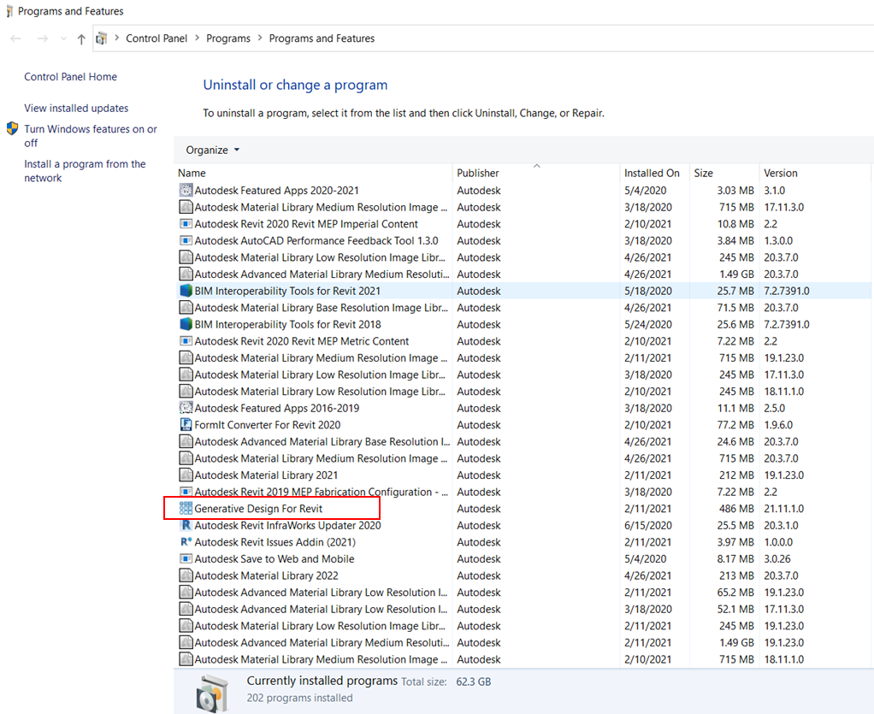The height and width of the screenshot is (714, 874).
Task: Click the address bar Control Panel icon
Action: pyautogui.click(x=102, y=38)
